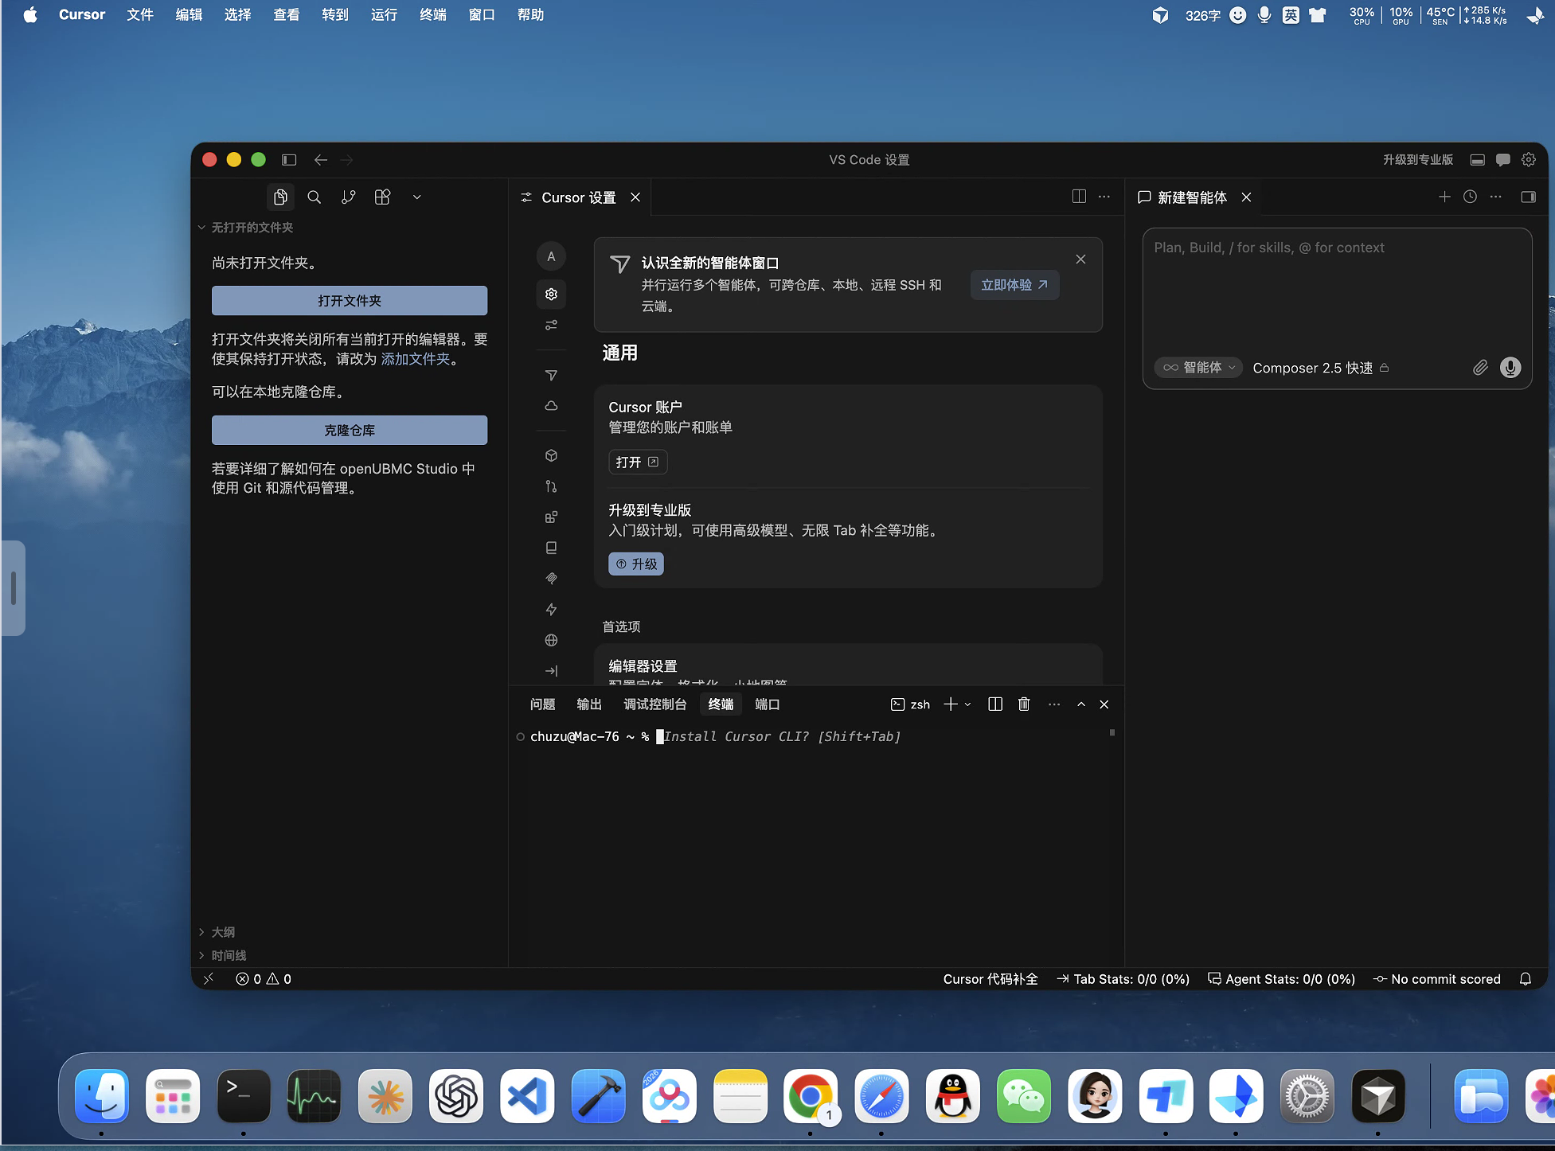Select the globe icon in Cursor settings sidebar

[551, 640]
